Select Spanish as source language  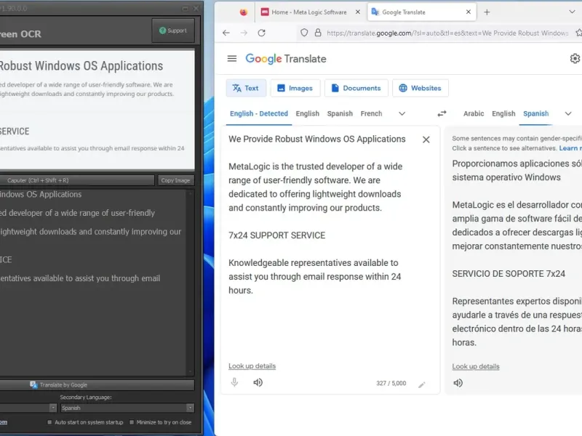pos(340,113)
